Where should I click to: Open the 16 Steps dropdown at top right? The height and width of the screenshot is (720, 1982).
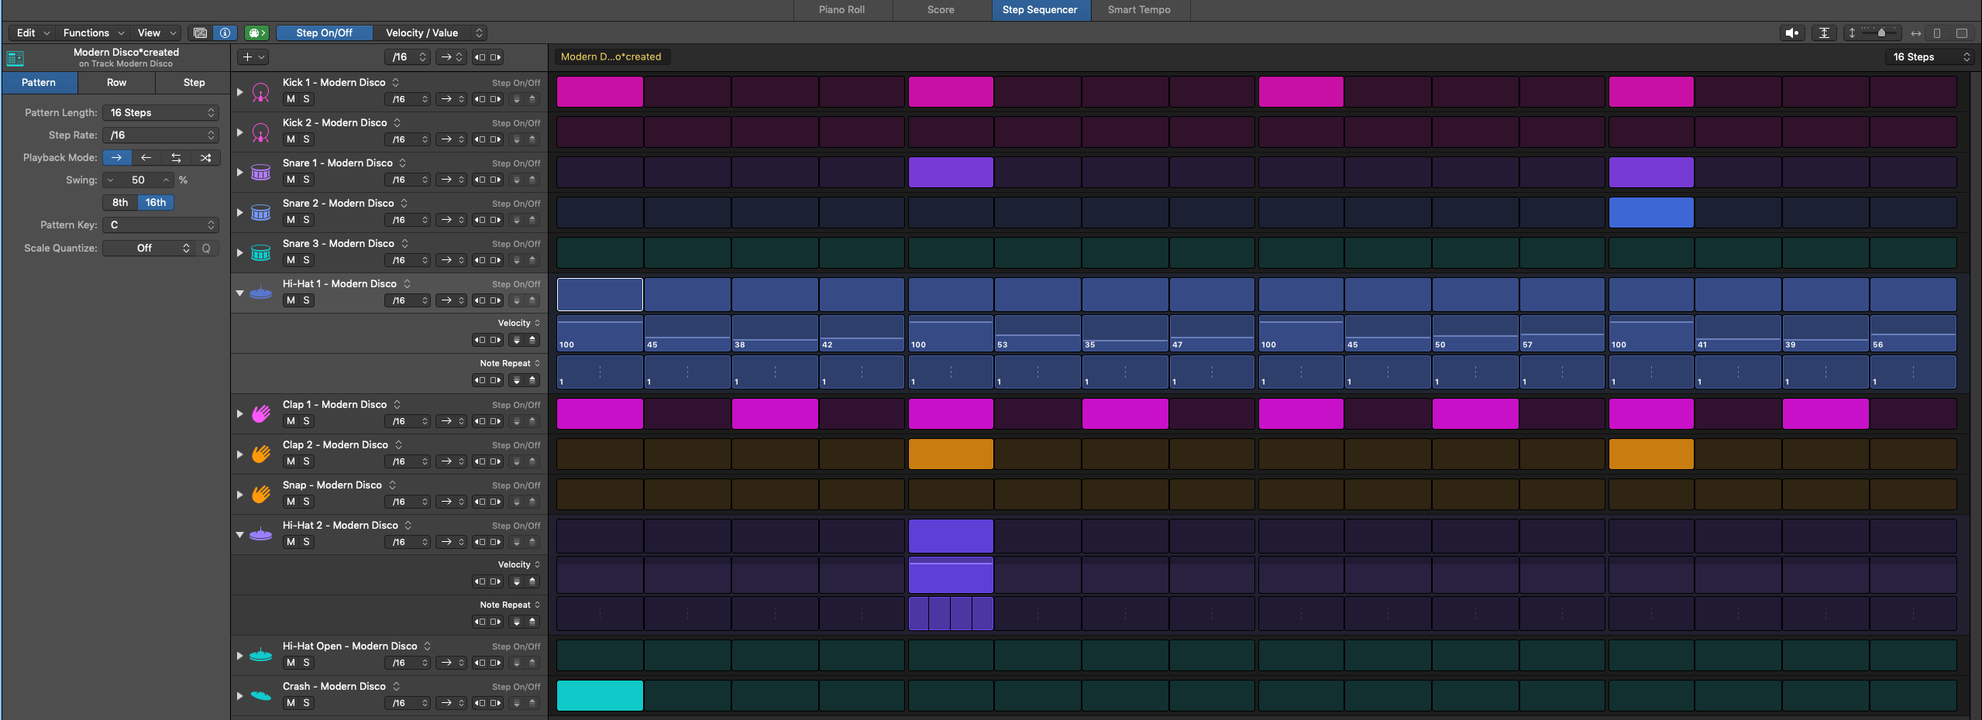pyautogui.click(x=1929, y=57)
